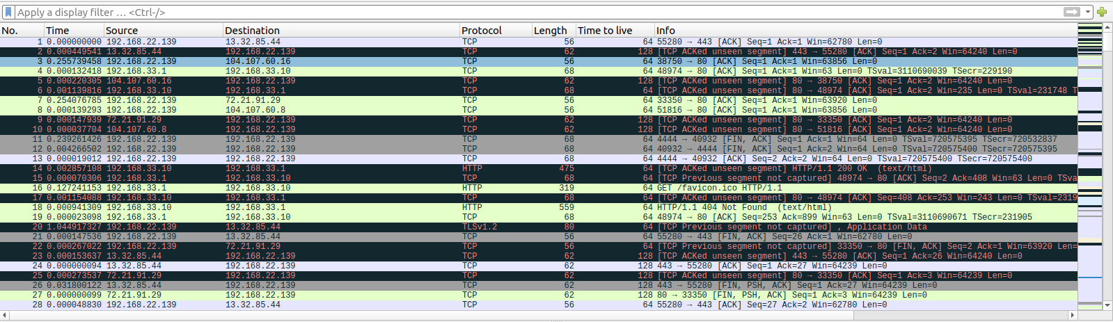Click the horizontal scrollbar right arrow
Viewport: 1113px width, 322px height.
tap(1072, 315)
